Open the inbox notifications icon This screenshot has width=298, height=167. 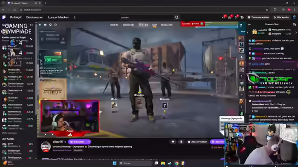point(230,17)
